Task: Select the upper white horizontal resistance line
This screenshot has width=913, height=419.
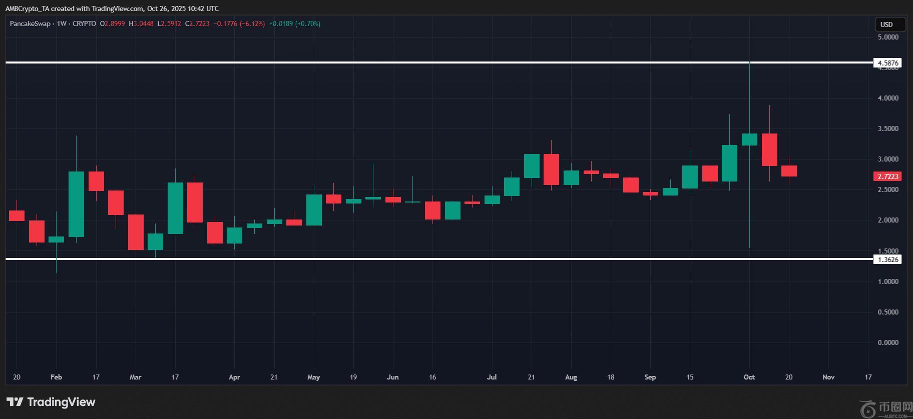Action: pyautogui.click(x=400, y=62)
